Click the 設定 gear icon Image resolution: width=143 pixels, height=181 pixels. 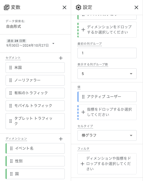pos(79,7)
